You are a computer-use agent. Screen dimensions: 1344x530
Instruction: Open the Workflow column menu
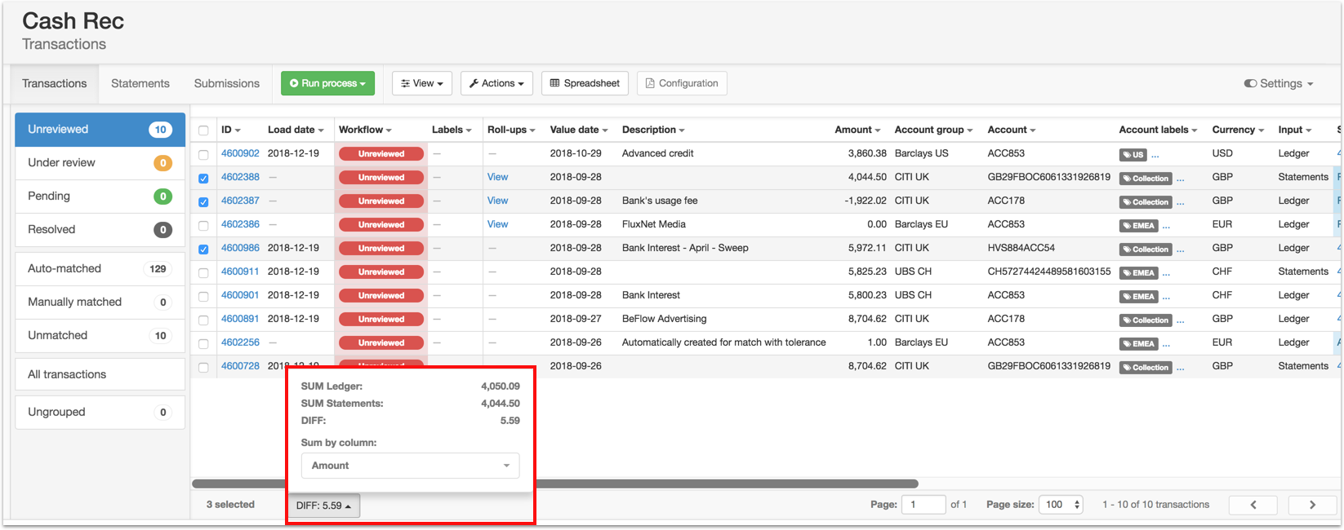[x=365, y=130]
